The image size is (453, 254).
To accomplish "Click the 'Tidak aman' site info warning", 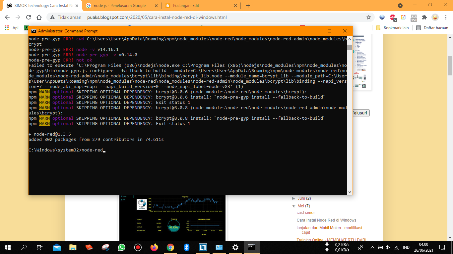I will coord(66,17).
